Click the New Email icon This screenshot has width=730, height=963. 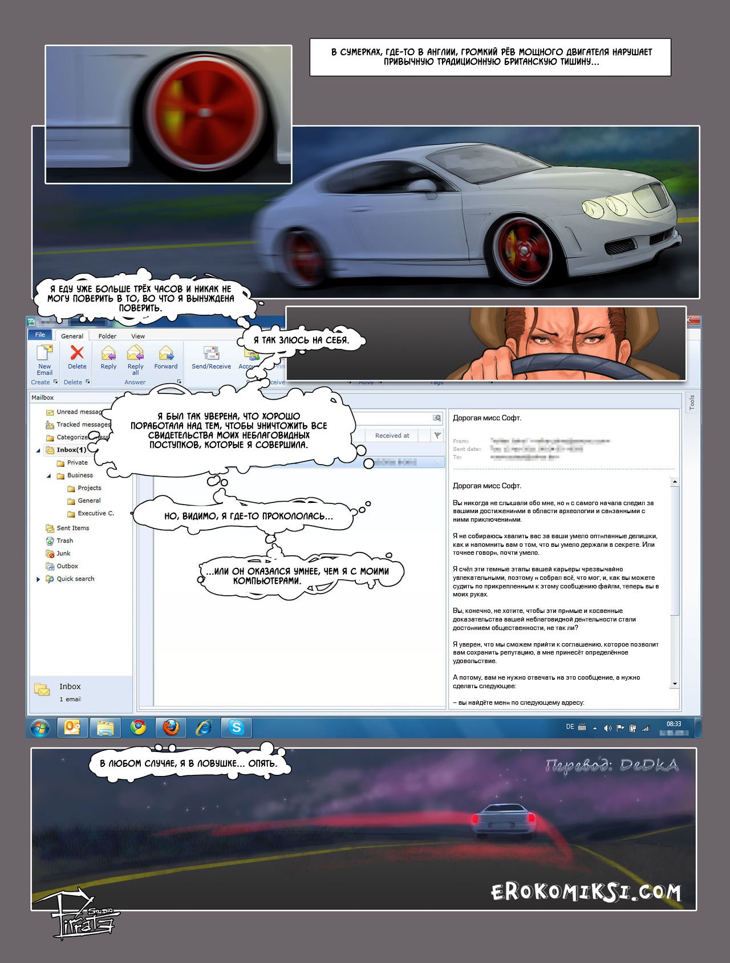click(44, 355)
